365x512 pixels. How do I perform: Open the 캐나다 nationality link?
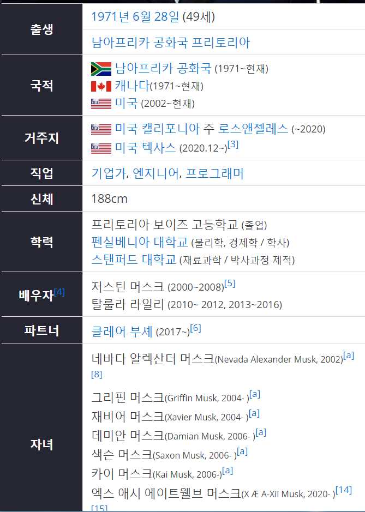click(x=132, y=86)
